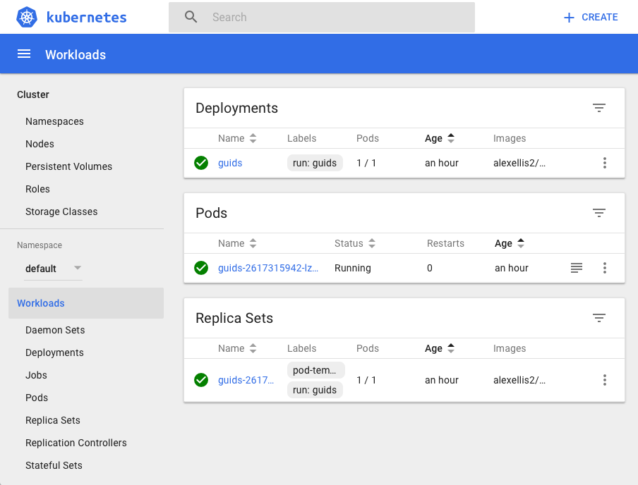Open the filter icon on Deployments card
The height and width of the screenshot is (485, 638).
[599, 108]
